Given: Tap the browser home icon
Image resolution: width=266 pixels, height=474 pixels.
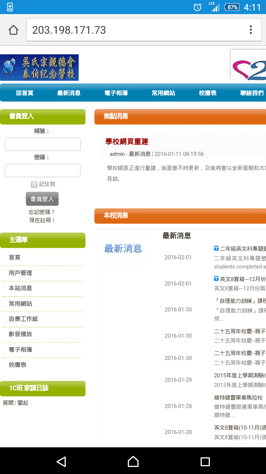Looking at the screenshot, I should [x=14, y=30].
